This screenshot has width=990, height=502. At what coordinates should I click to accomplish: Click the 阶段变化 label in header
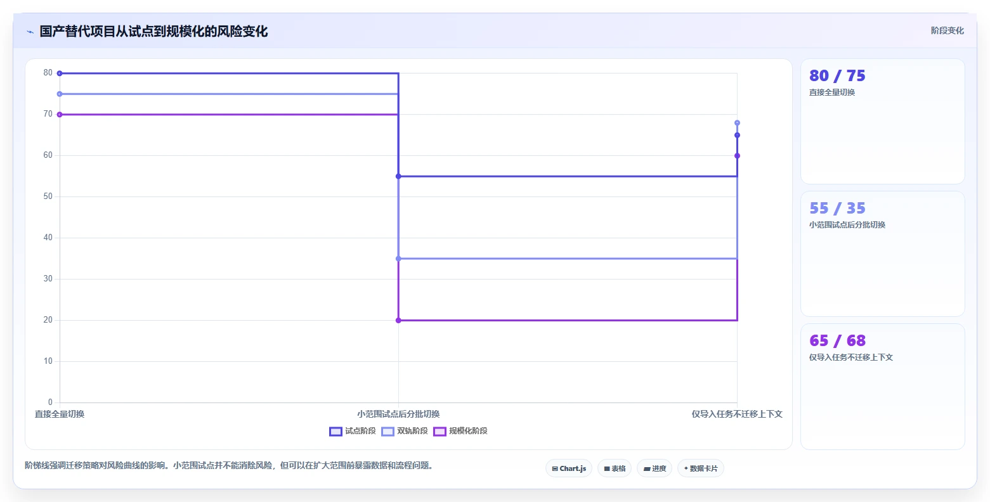pyautogui.click(x=947, y=30)
